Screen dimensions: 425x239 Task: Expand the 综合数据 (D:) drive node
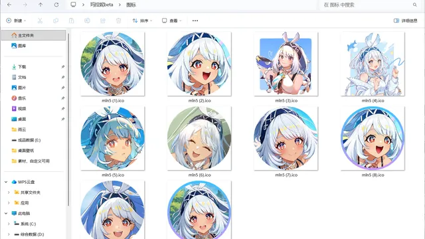pos(9,234)
